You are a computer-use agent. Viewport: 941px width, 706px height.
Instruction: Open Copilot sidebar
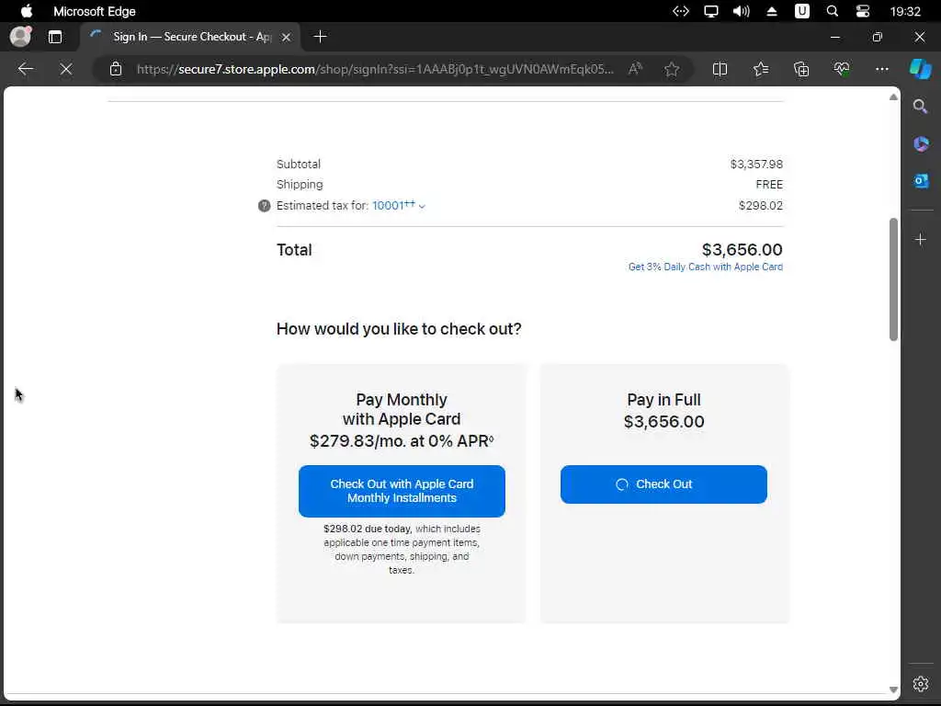click(x=921, y=68)
